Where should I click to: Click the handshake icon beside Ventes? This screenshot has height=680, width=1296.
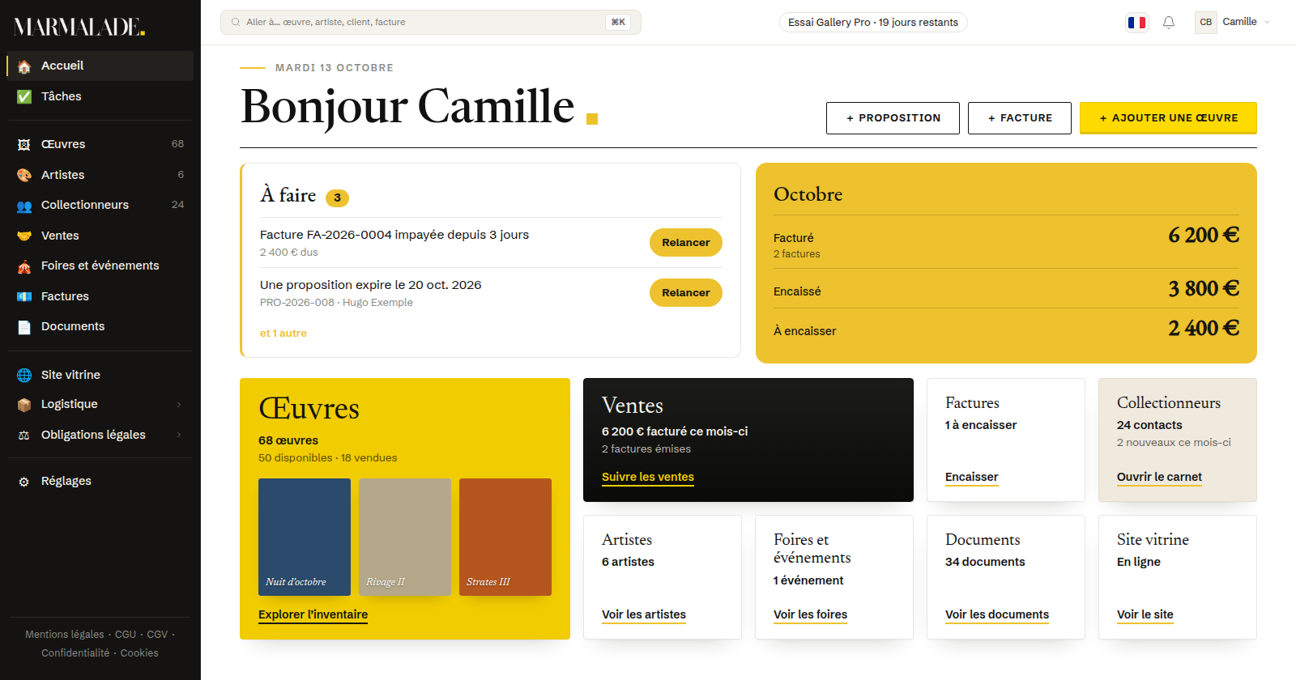click(24, 236)
